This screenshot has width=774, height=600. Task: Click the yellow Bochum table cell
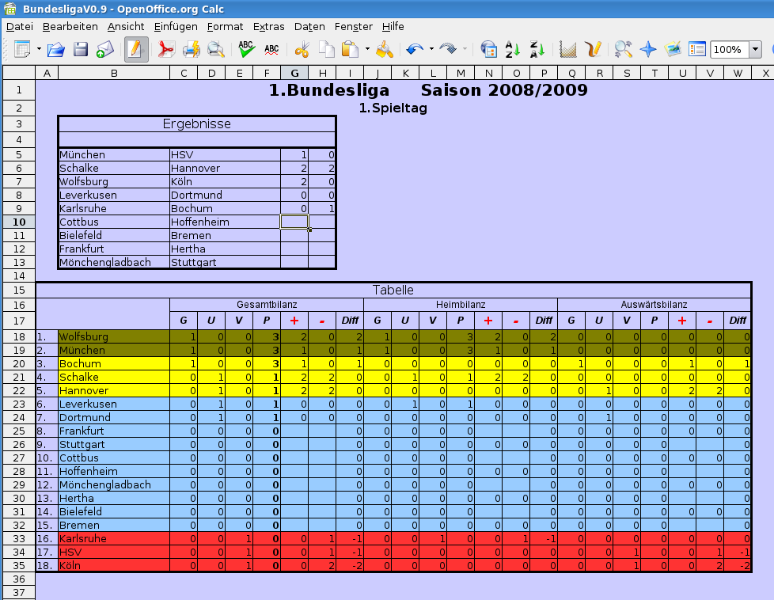(113, 363)
